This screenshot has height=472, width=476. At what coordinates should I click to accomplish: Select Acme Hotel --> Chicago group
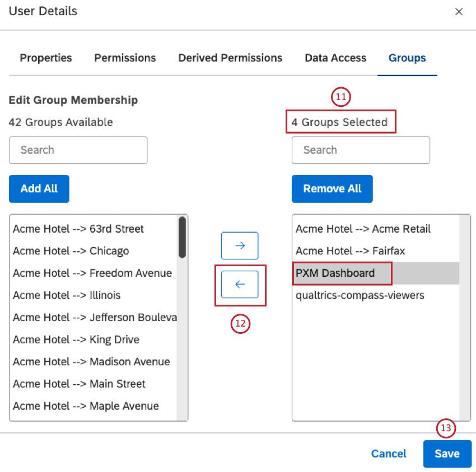click(71, 251)
